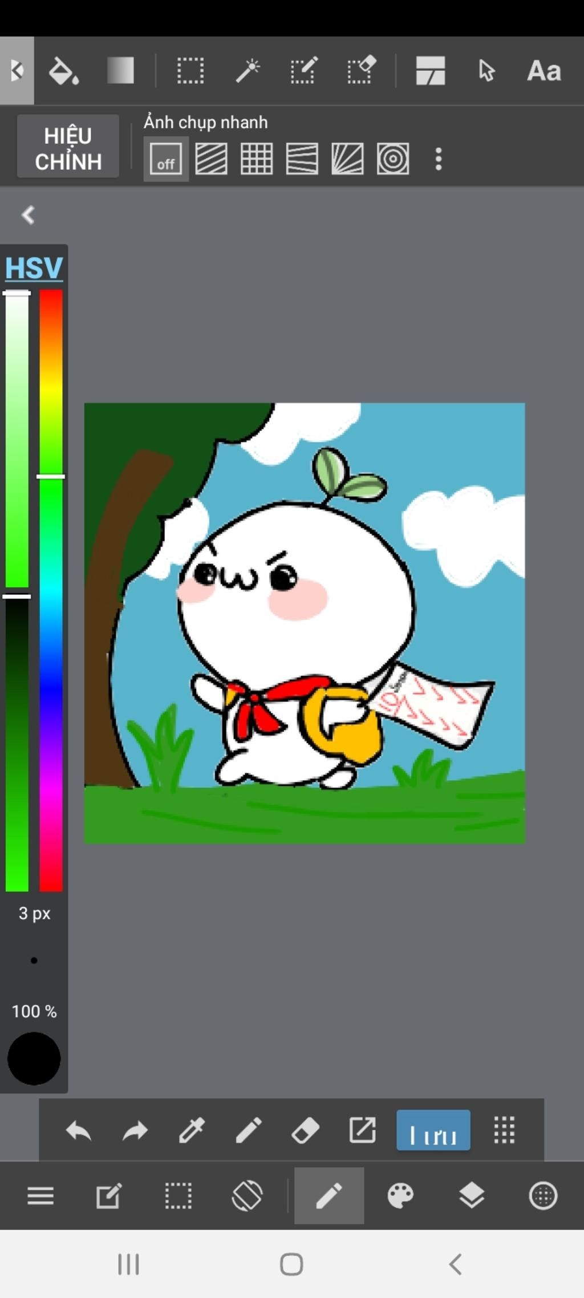Open the Edit menu icon
This screenshot has width=584, height=1298.
(108, 1195)
